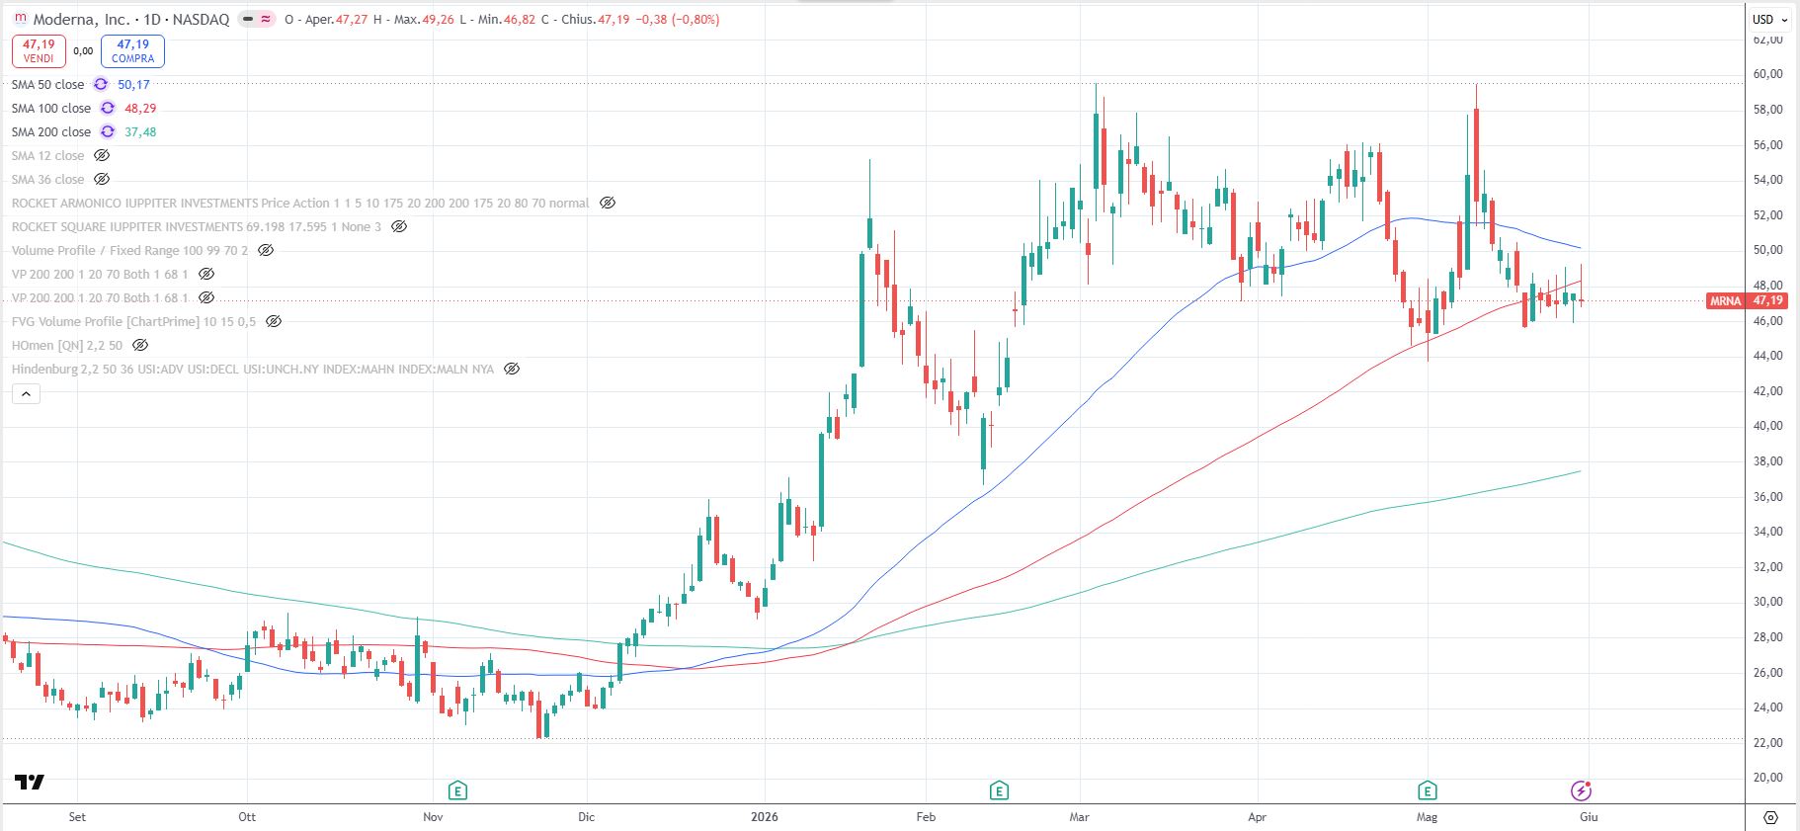
Task: Select the FVG Volume Profile [ChartPrime] label
Action: coord(106,322)
